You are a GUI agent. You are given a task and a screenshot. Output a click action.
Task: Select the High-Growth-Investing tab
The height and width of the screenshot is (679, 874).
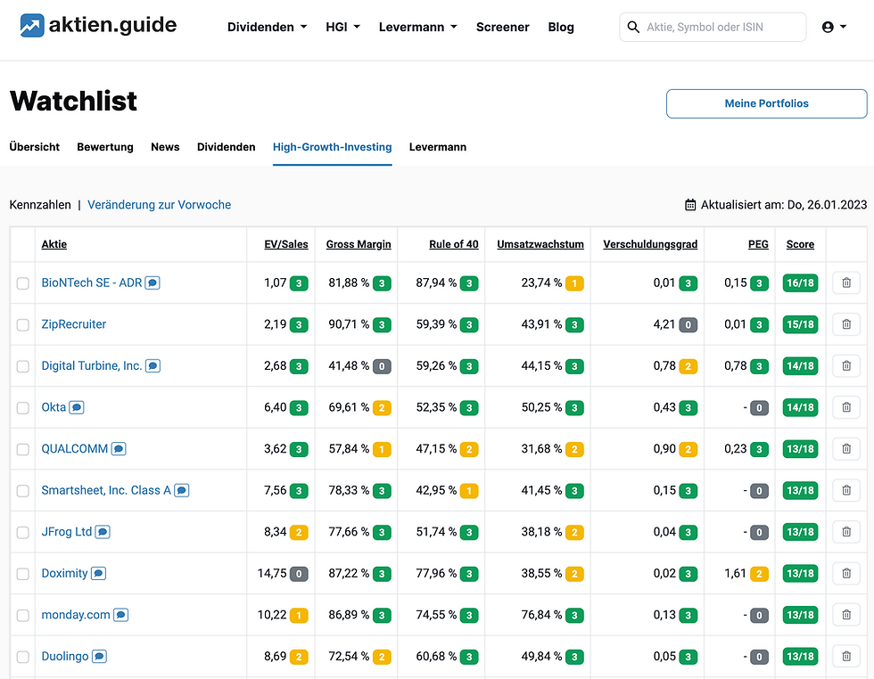pyautogui.click(x=332, y=147)
